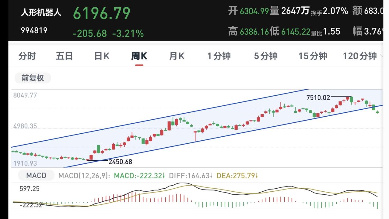Click the volume value 2647万
Screen dimensions: 389x219
(x=295, y=11)
